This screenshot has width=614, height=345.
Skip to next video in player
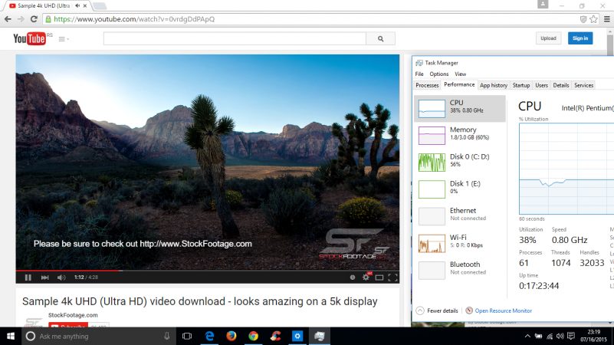[x=44, y=278]
